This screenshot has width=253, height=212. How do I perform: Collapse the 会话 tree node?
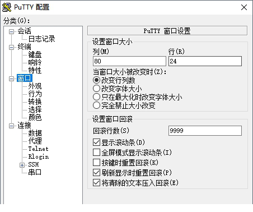click(x=11, y=31)
